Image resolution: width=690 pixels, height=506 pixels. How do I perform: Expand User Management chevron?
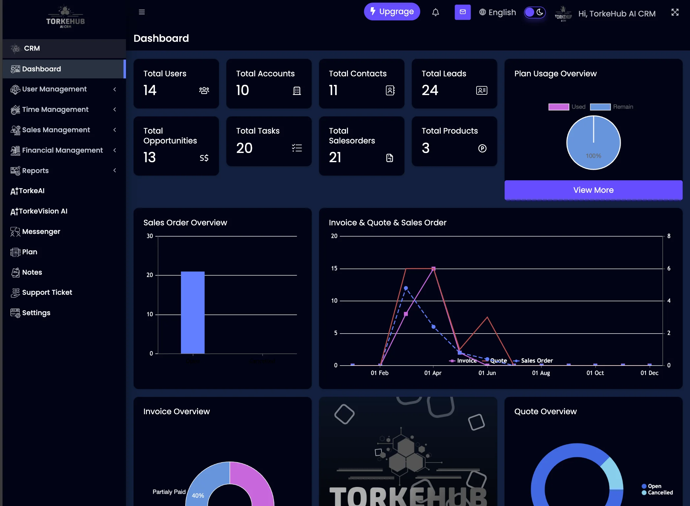coord(114,89)
